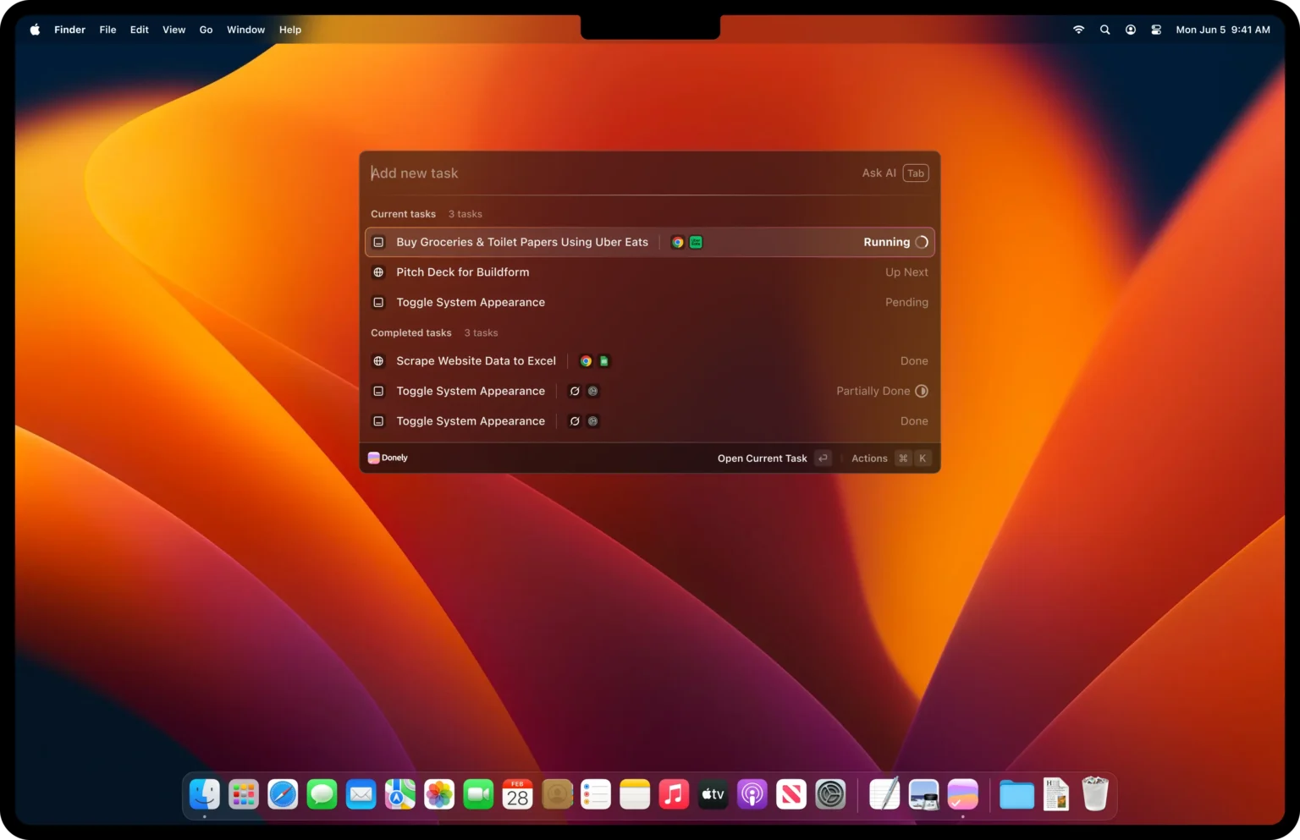Open Reminders from the Dock
The width and height of the screenshot is (1300, 840).
[596, 794]
